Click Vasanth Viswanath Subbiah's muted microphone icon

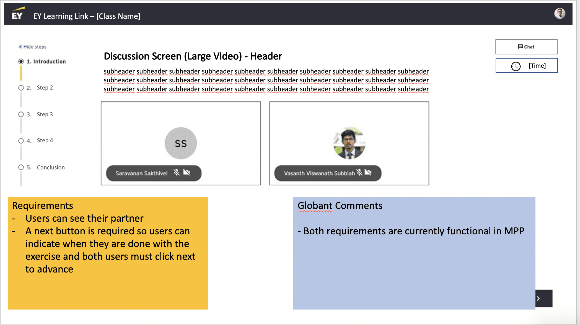coord(359,173)
